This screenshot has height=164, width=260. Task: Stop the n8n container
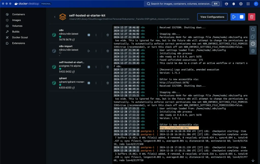click(89, 35)
